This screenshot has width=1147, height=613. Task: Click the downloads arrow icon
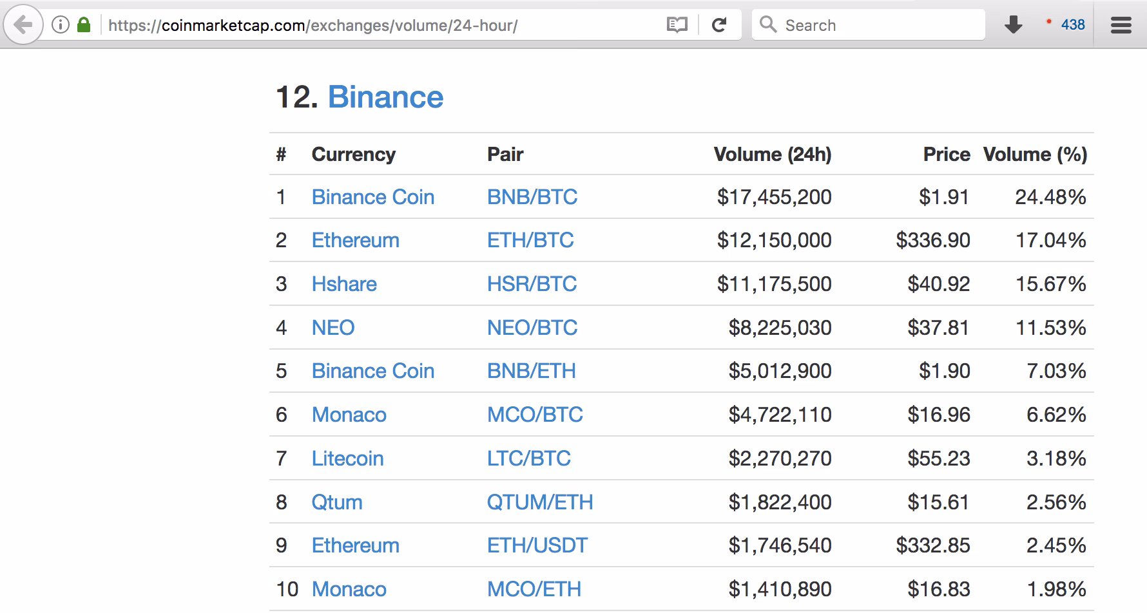pyautogui.click(x=1014, y=24)
